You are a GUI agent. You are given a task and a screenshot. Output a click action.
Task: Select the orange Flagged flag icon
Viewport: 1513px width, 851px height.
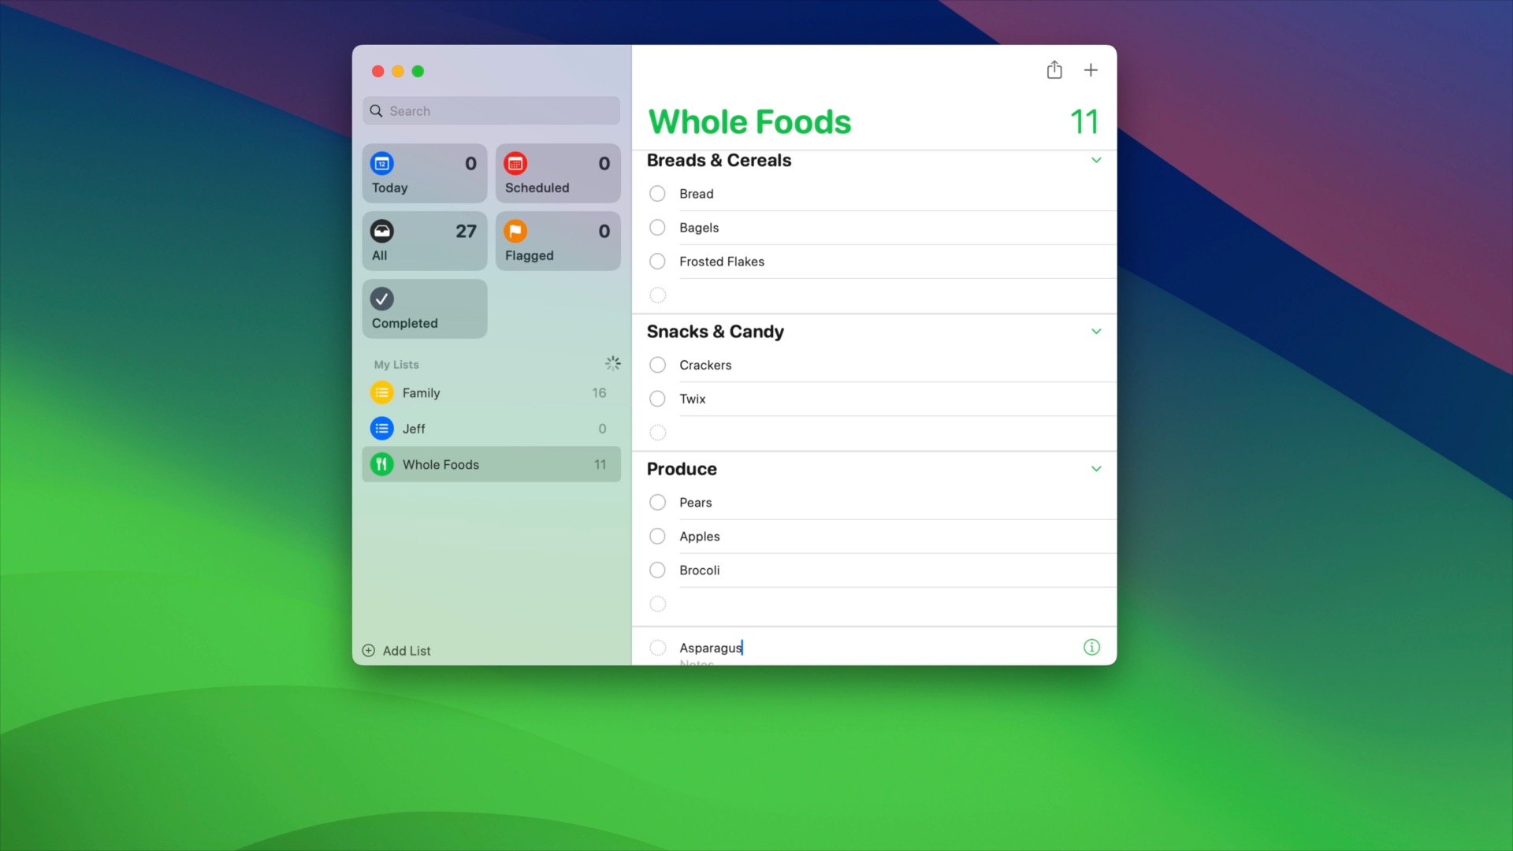tap(516, 230)
